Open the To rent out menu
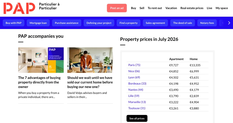The image size is (233, 123). pyautogui.click(x=155, y=8)
